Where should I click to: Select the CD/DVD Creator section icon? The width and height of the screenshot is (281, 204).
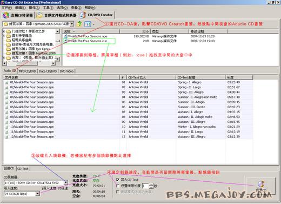(x=83, y=15)
